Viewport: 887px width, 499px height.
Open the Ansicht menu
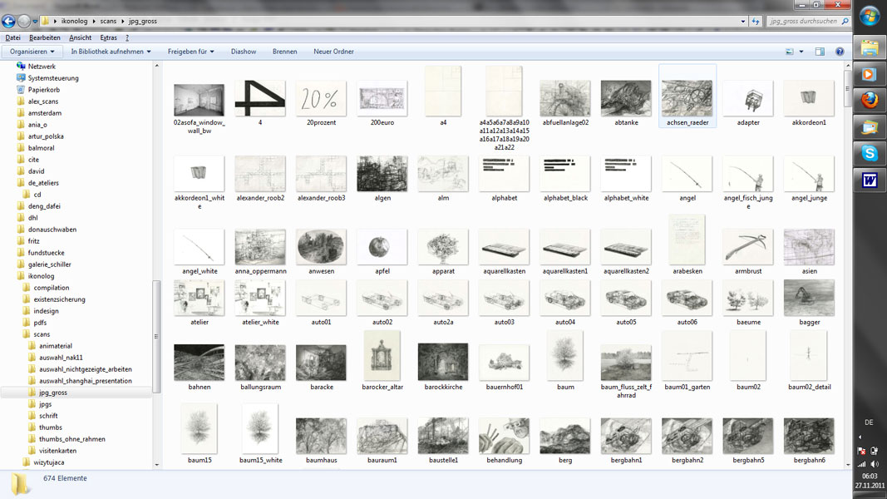point(81,37)
